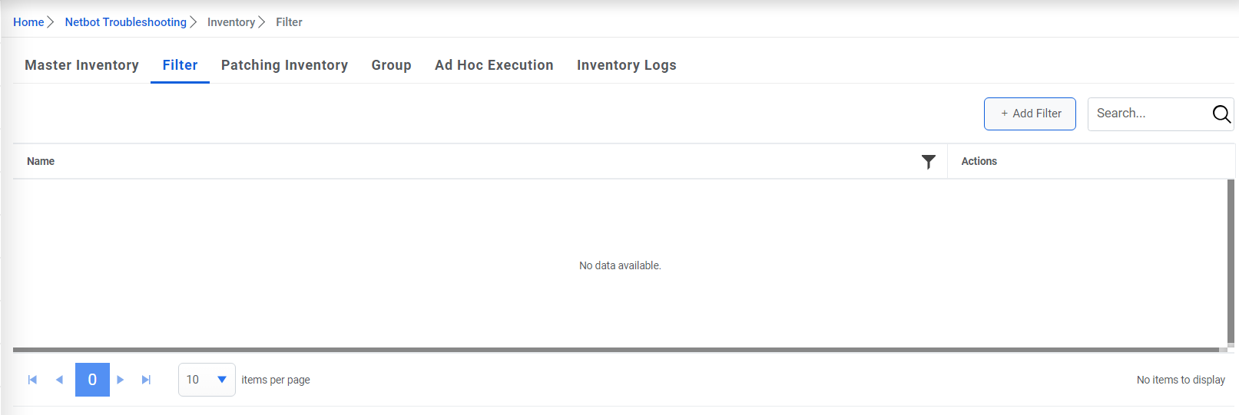Follow the Home breadcrumb link

pos(28,22)
